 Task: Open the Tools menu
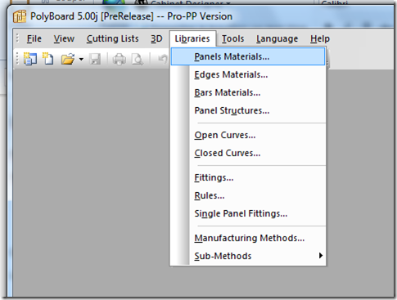click(x=232, y=38)
